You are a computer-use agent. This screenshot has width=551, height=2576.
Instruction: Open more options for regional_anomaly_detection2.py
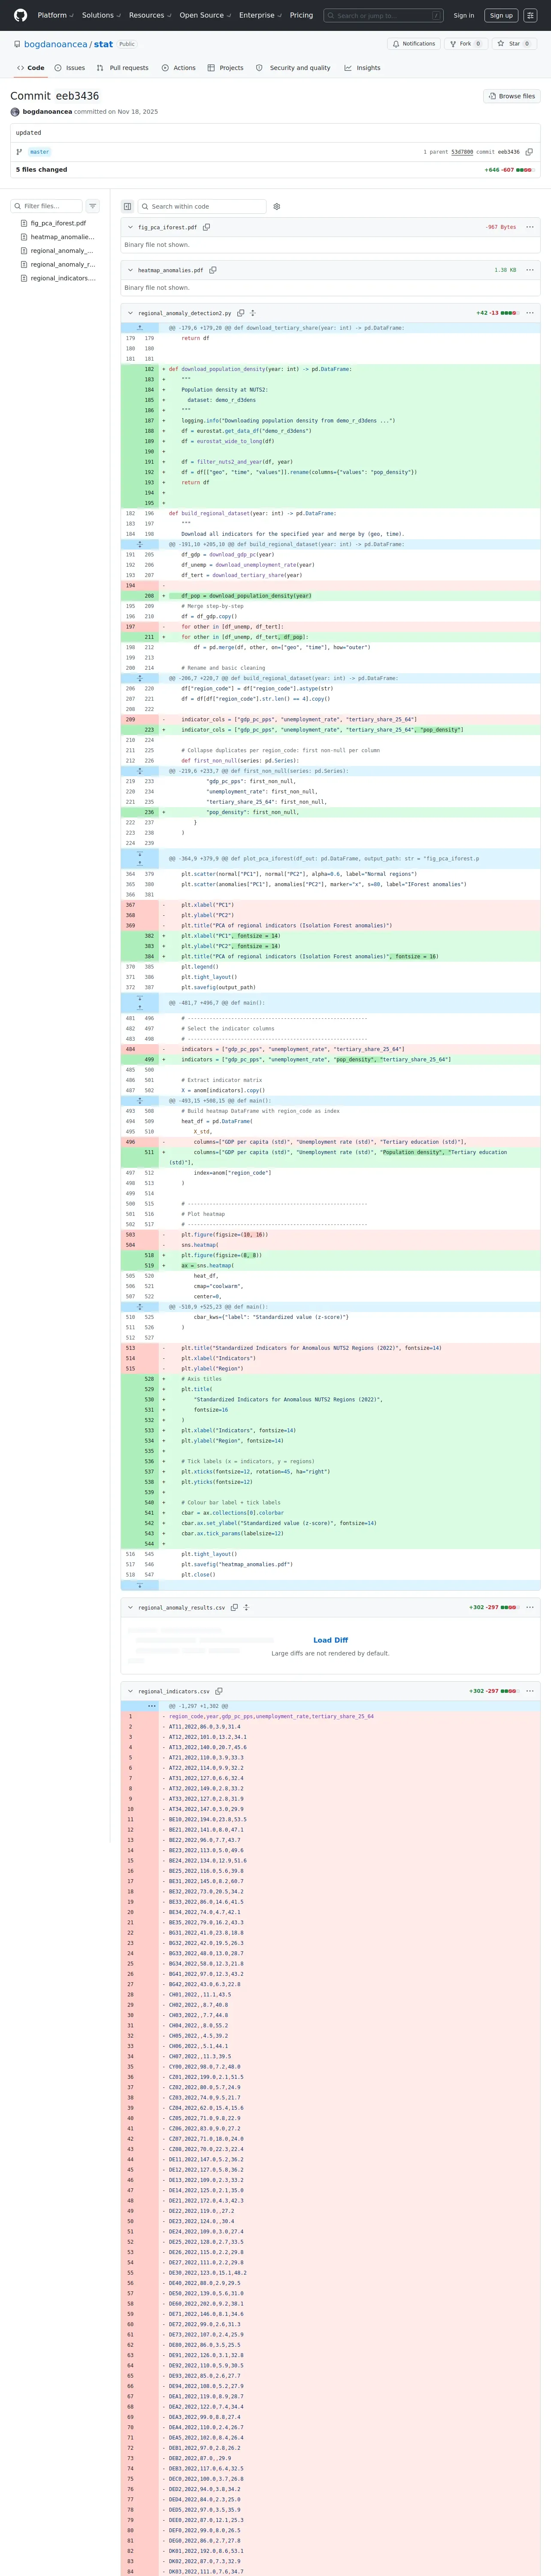(530, 313)
